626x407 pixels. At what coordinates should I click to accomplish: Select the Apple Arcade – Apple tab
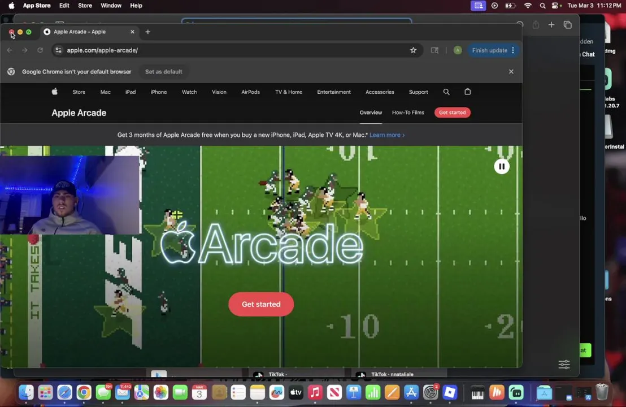click(89, 32)
